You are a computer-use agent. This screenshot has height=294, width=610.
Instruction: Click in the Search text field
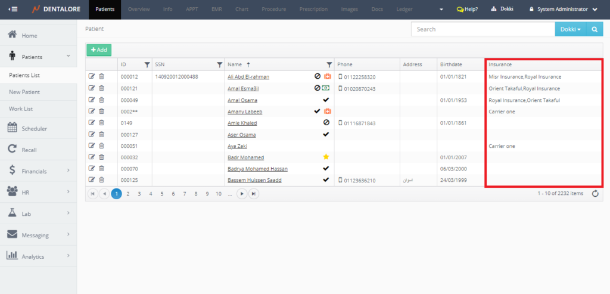click(x=483, y=29)
